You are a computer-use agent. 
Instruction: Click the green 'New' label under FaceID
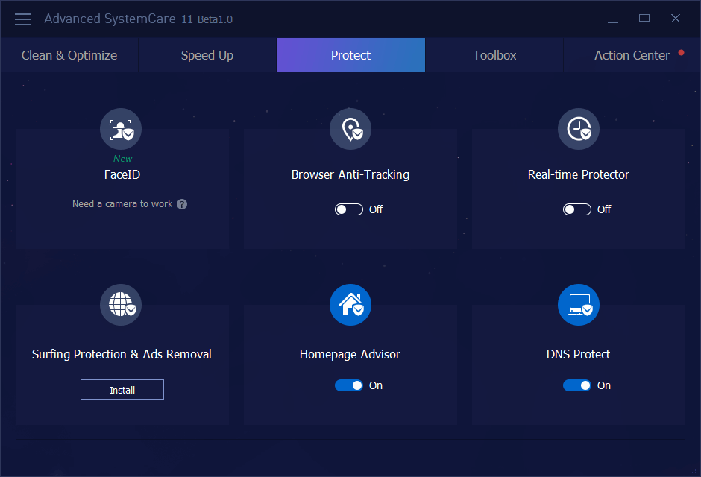point(122,159)
